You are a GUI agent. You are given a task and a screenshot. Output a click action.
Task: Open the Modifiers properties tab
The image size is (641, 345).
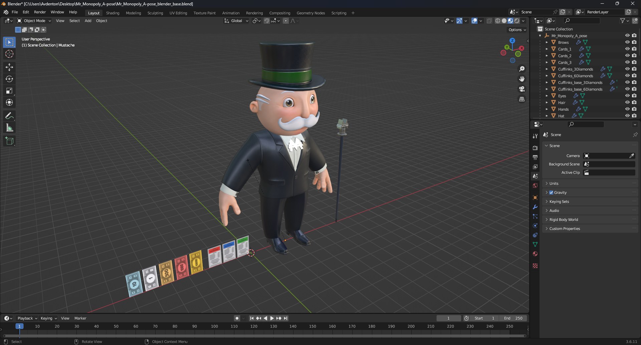535,207
